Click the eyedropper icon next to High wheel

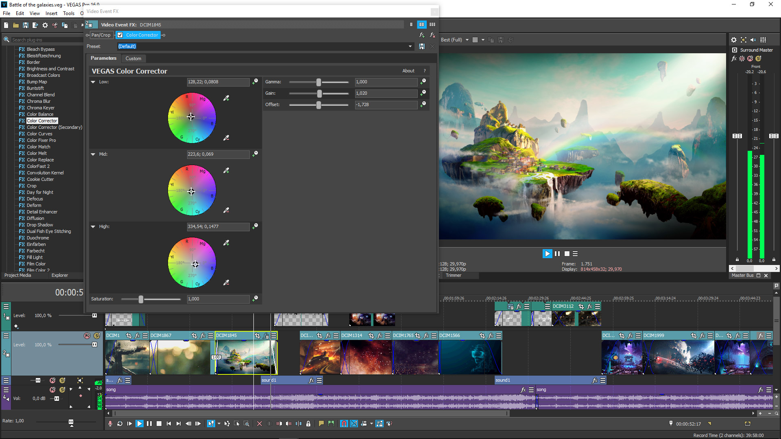tap(226, 243)
